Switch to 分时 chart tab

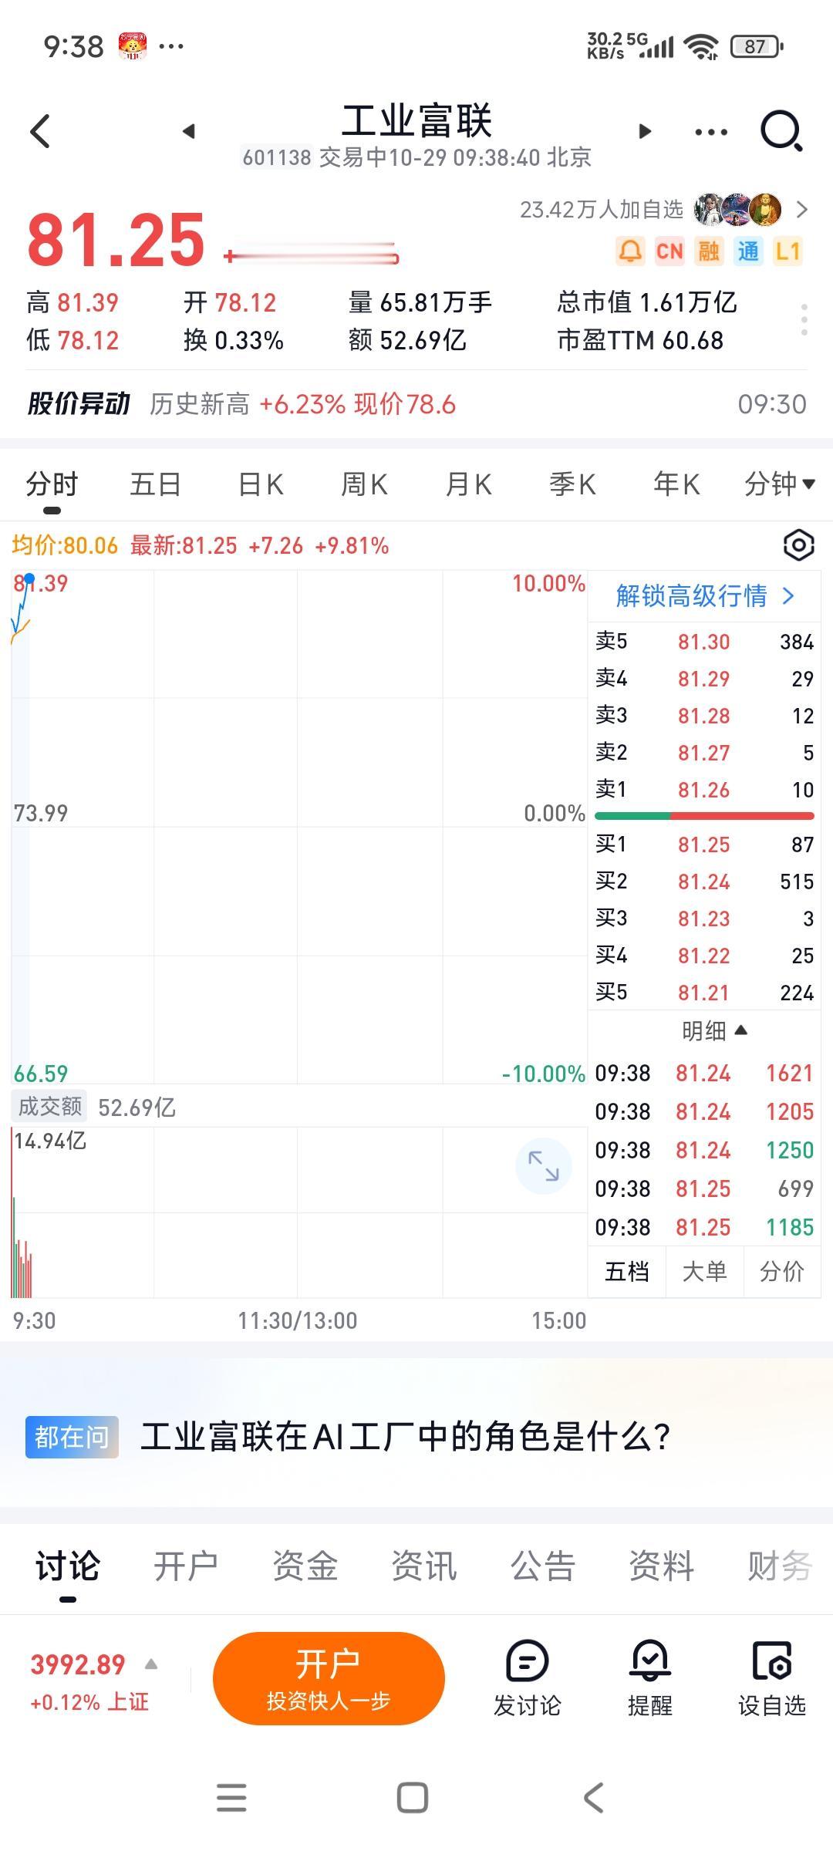point(52,484)
